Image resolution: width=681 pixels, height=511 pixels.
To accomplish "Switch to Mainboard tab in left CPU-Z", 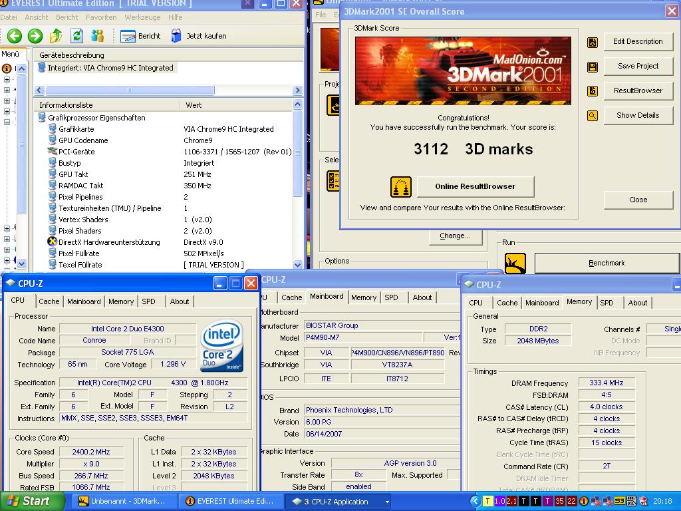I will coord(84,301).
